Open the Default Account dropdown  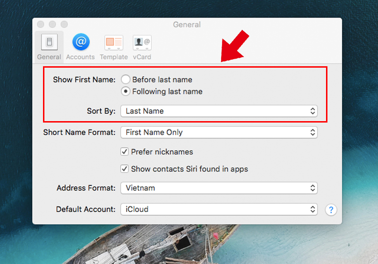[219, 209]
